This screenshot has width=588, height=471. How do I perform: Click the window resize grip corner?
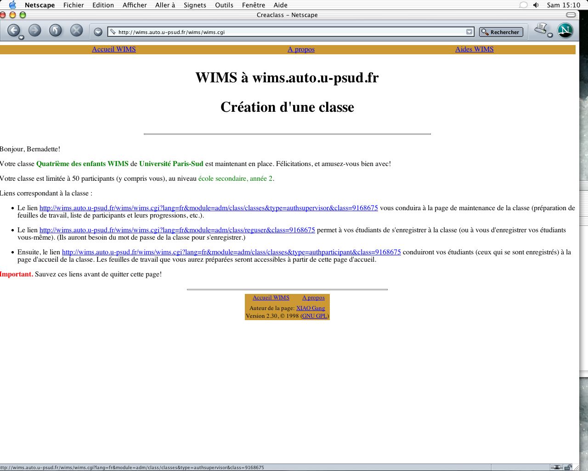(x=576, y=467)
